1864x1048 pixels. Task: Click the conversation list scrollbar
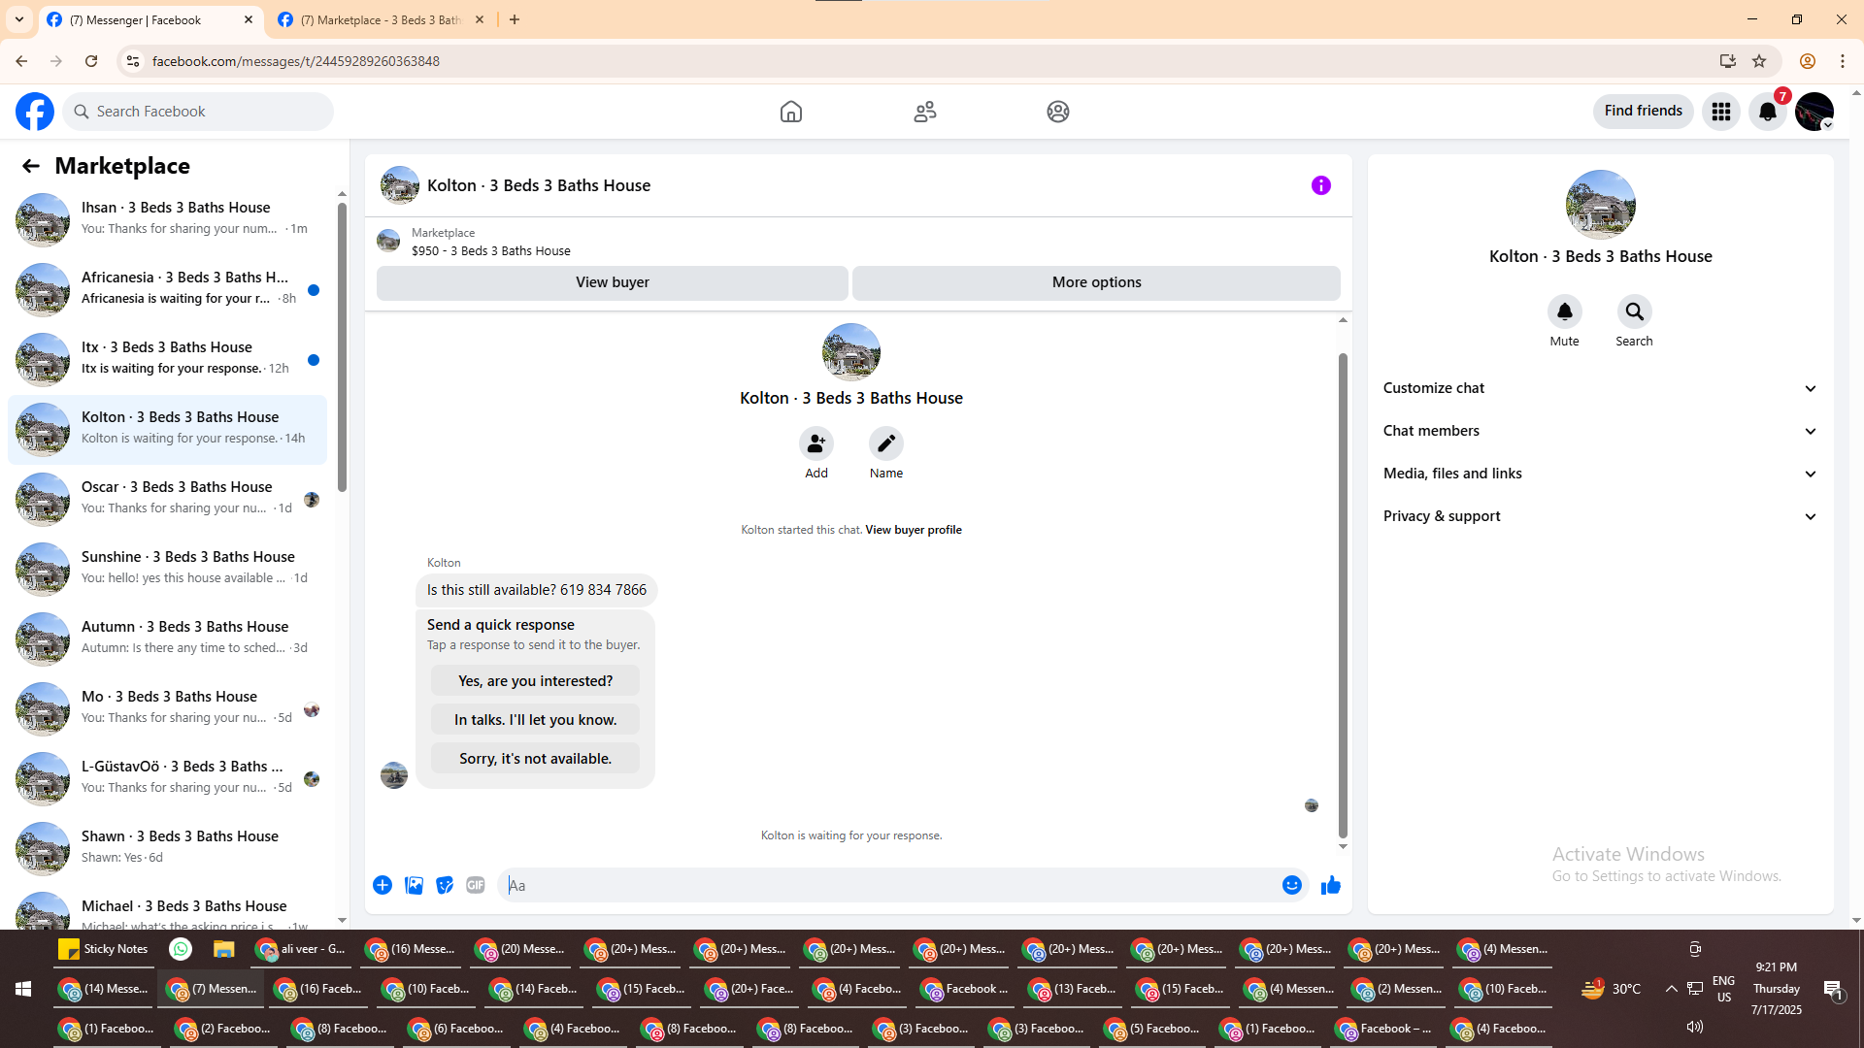[x=342, y=347]
